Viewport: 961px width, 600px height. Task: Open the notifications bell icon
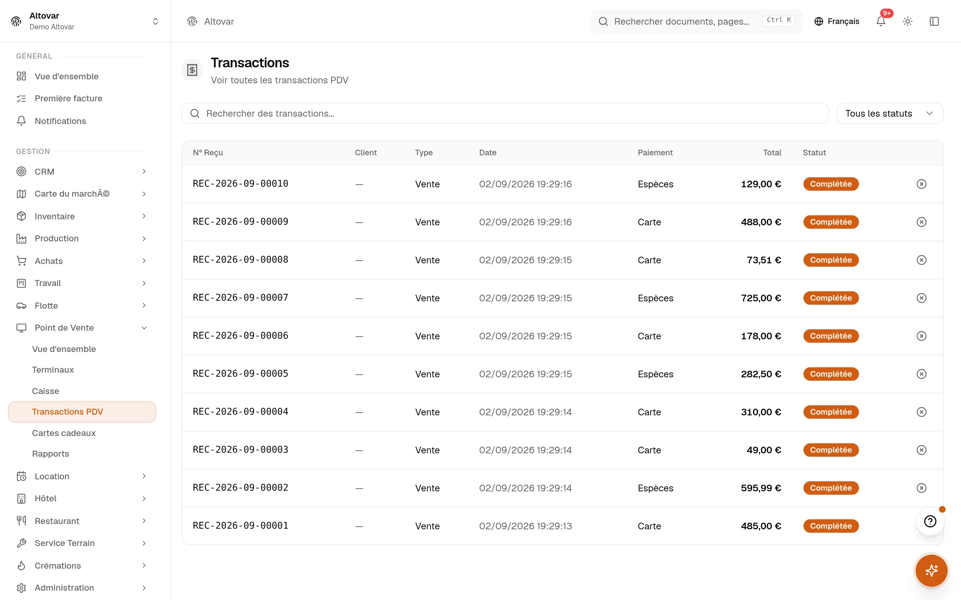coord(880,21)
